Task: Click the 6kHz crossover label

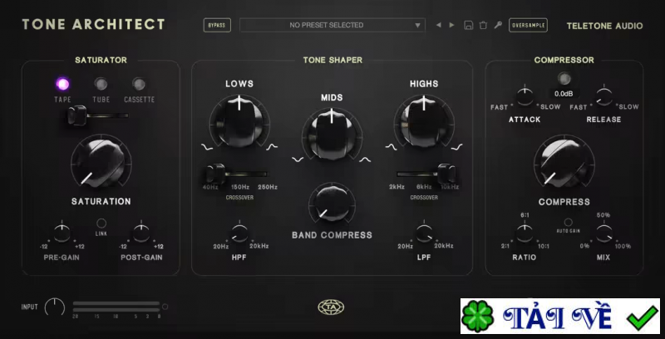Action: 424,187
